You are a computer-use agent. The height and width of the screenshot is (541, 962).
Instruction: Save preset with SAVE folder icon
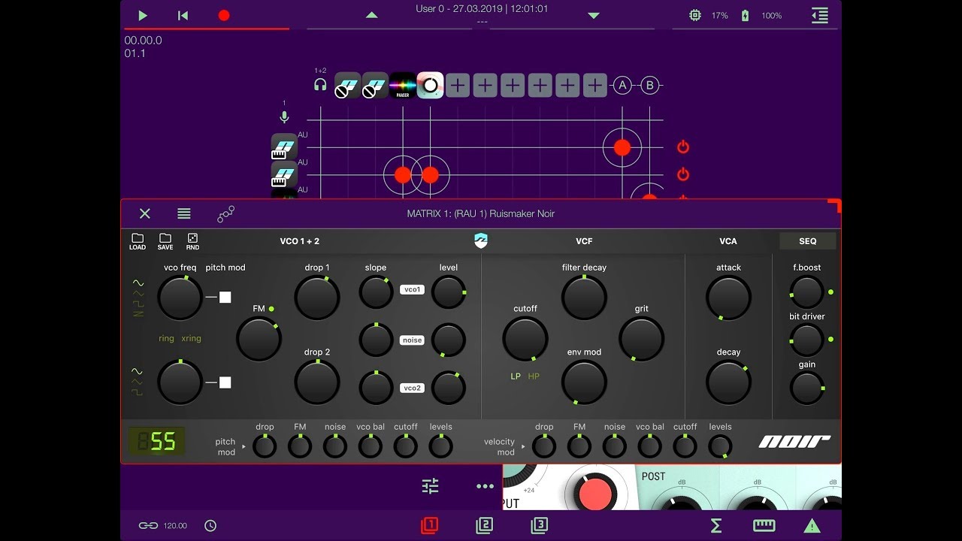point(165,241)
